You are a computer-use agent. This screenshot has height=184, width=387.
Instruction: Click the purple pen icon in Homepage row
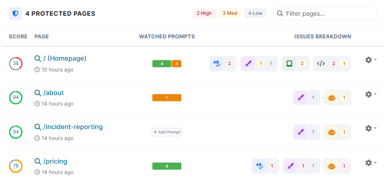coord(248,64)
